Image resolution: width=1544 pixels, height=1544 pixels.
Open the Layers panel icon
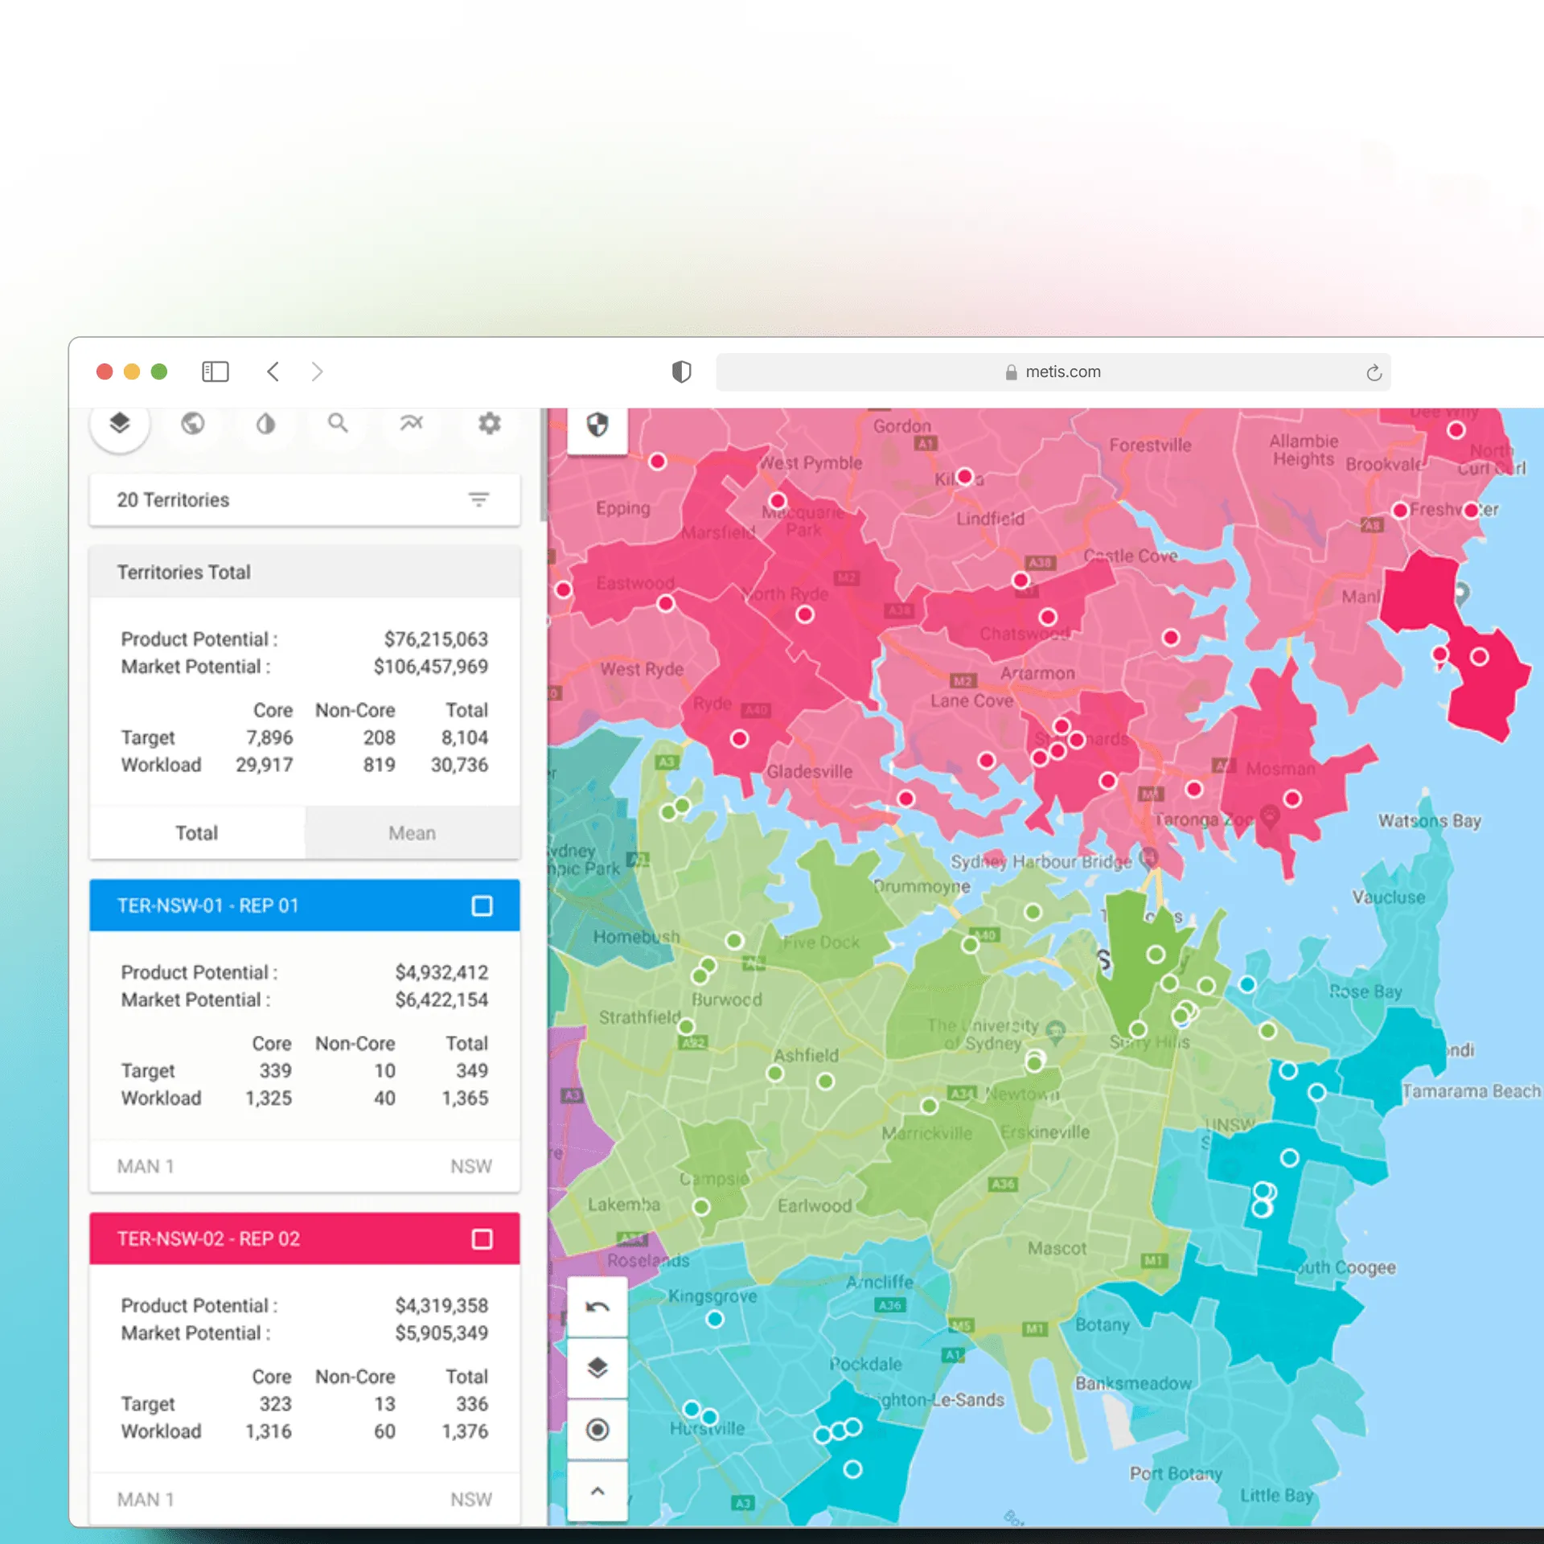[x=120, y=424]
